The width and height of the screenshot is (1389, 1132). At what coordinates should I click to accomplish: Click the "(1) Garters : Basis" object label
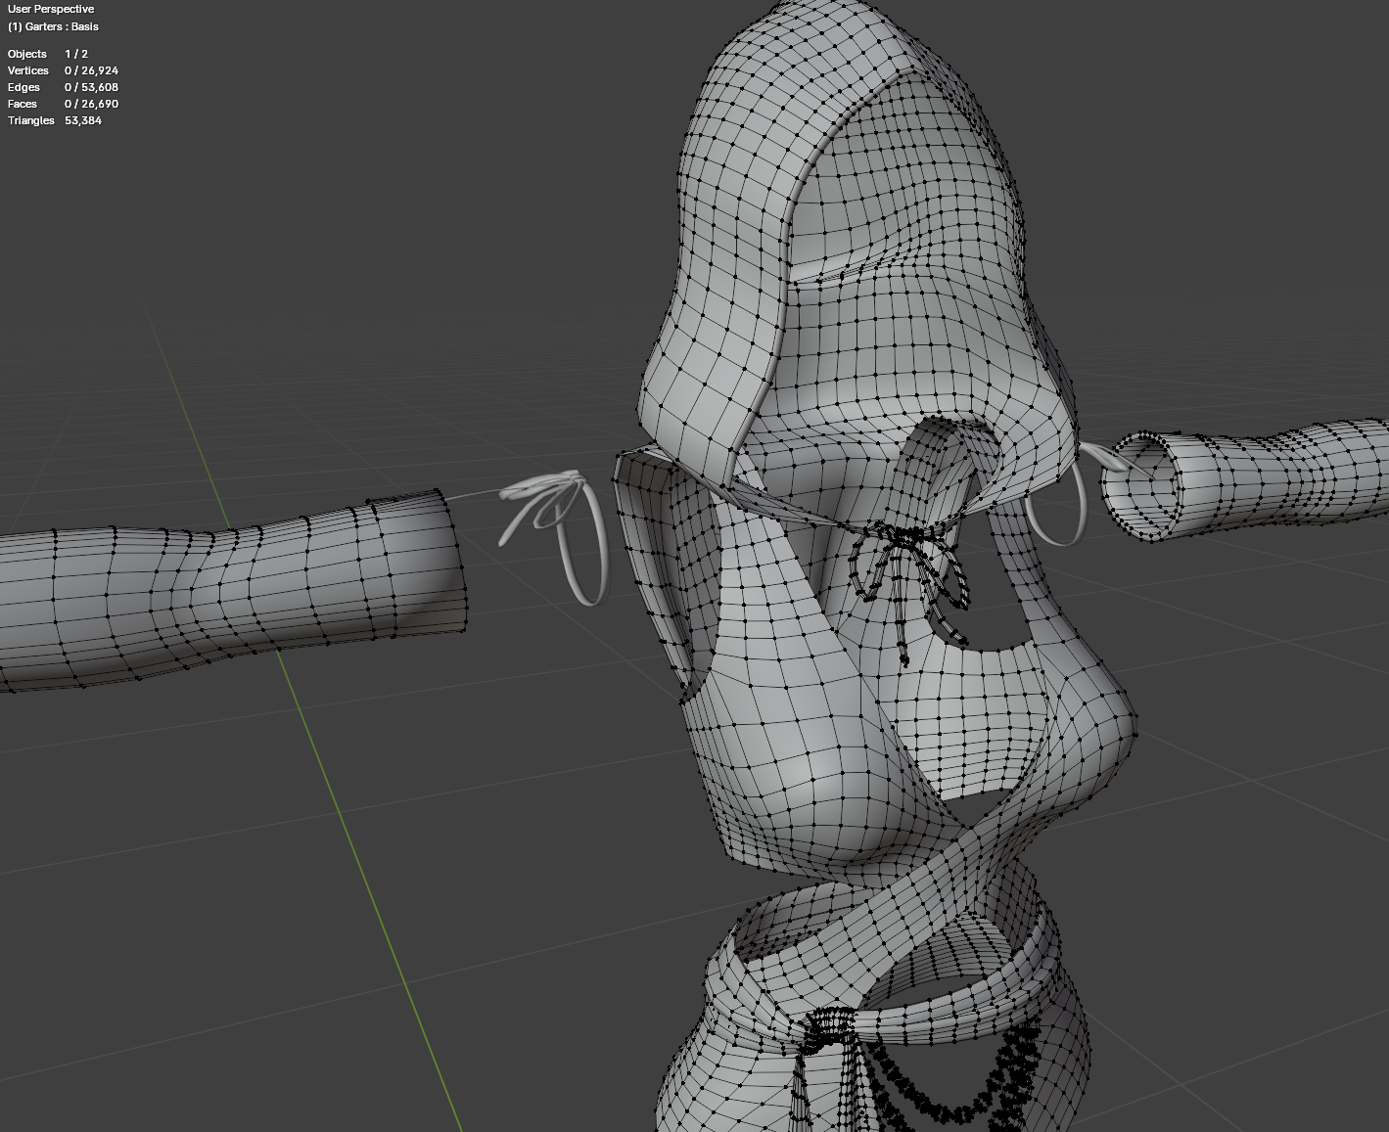click(x=53, y=26)
